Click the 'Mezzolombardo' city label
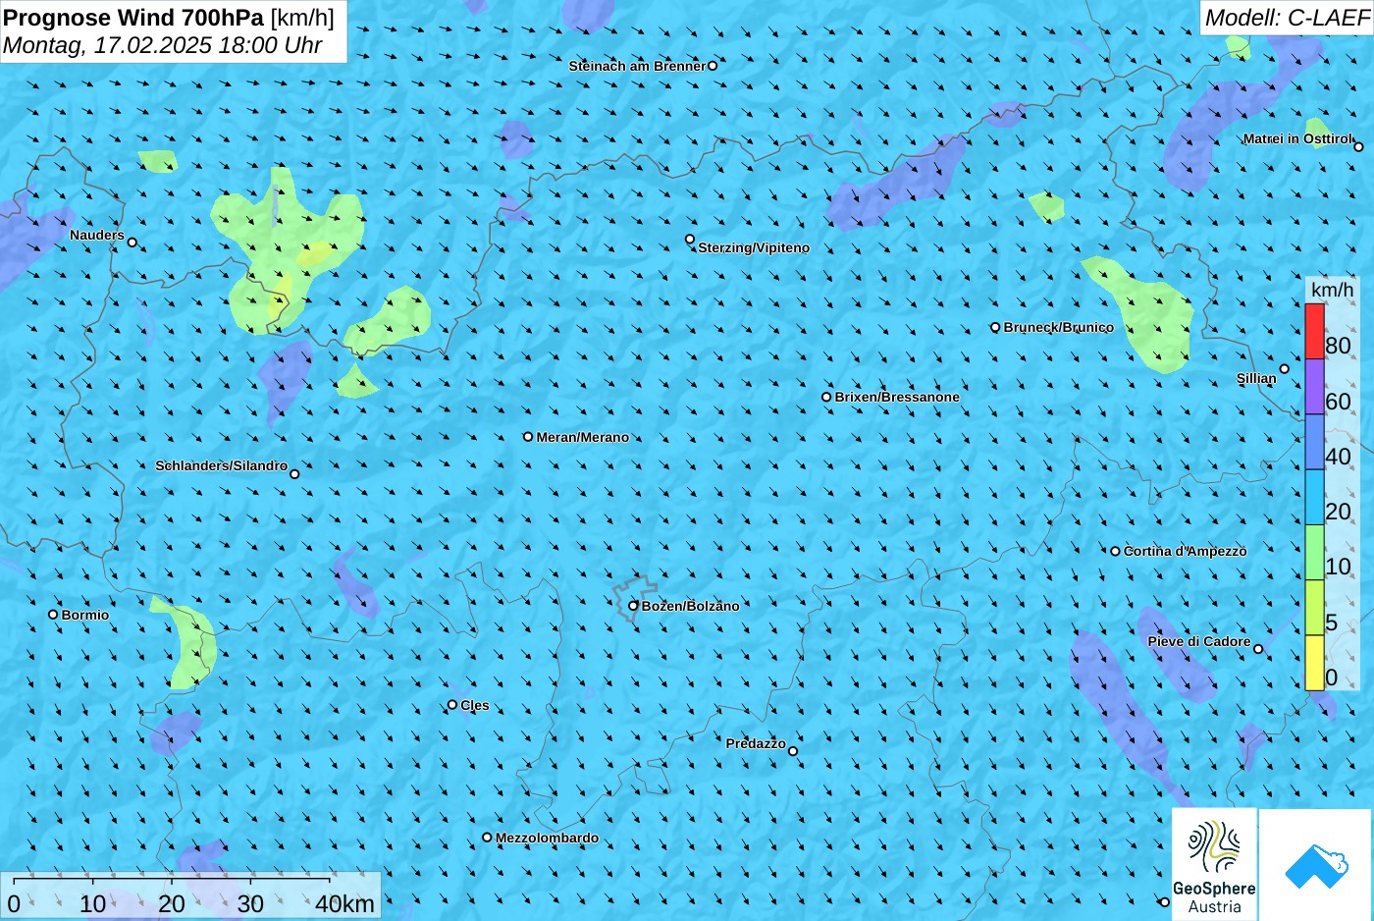 tap(547, 838)
